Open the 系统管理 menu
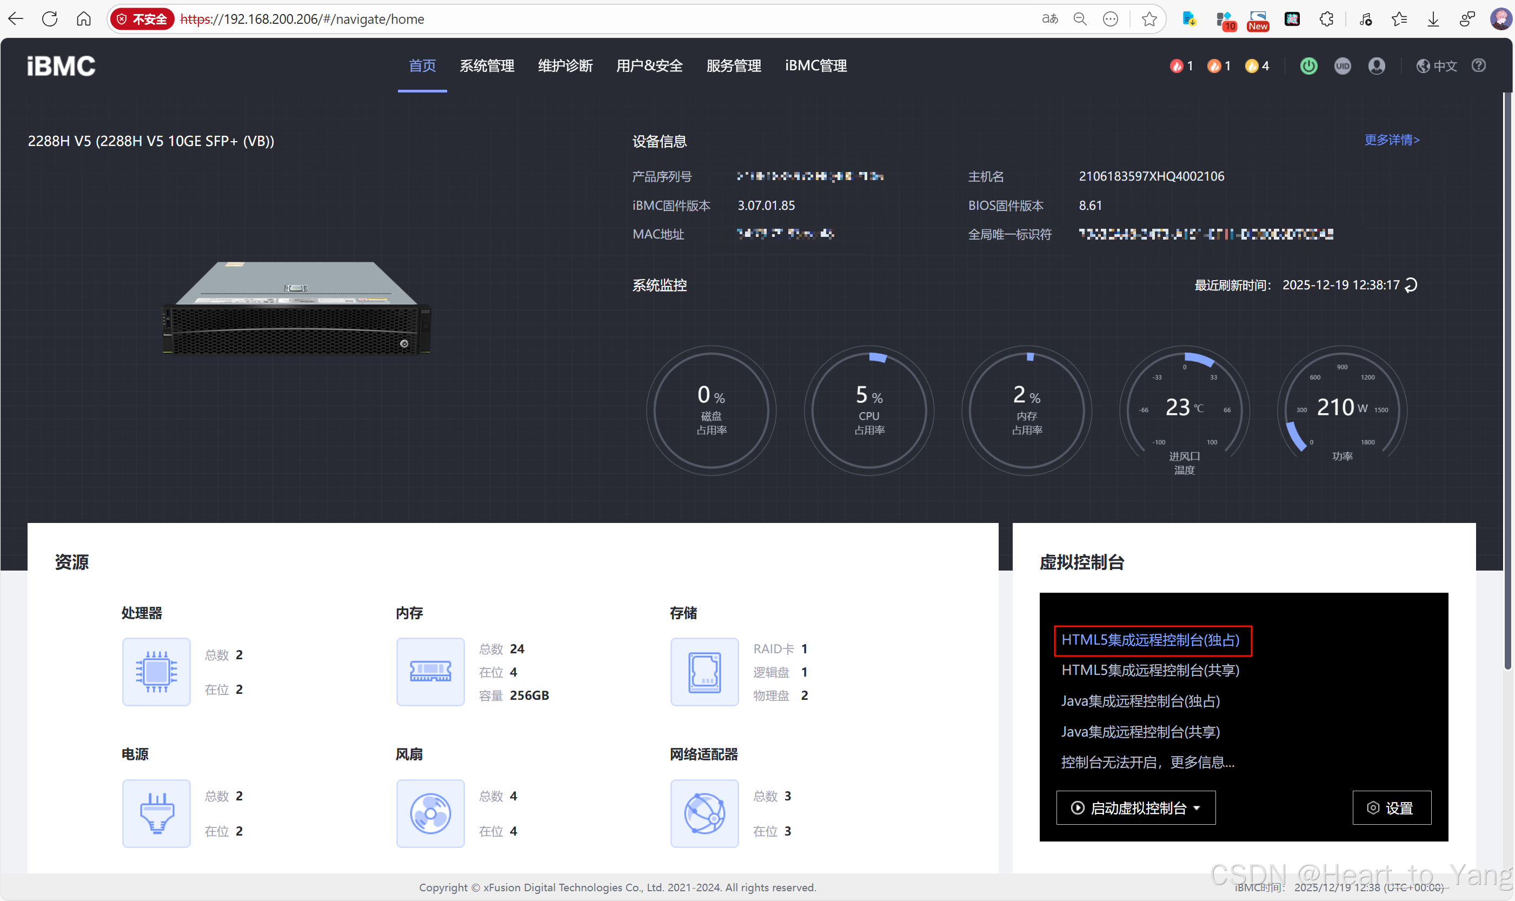The image size is (1515, 901). coord(487,65)
